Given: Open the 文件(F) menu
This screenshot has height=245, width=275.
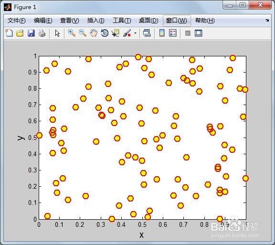Looking at the screenshot, I should click(17, 21).
